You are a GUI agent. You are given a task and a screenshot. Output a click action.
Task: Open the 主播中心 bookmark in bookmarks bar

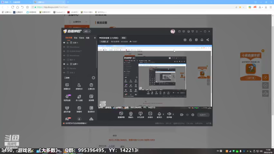pos(7,12)
